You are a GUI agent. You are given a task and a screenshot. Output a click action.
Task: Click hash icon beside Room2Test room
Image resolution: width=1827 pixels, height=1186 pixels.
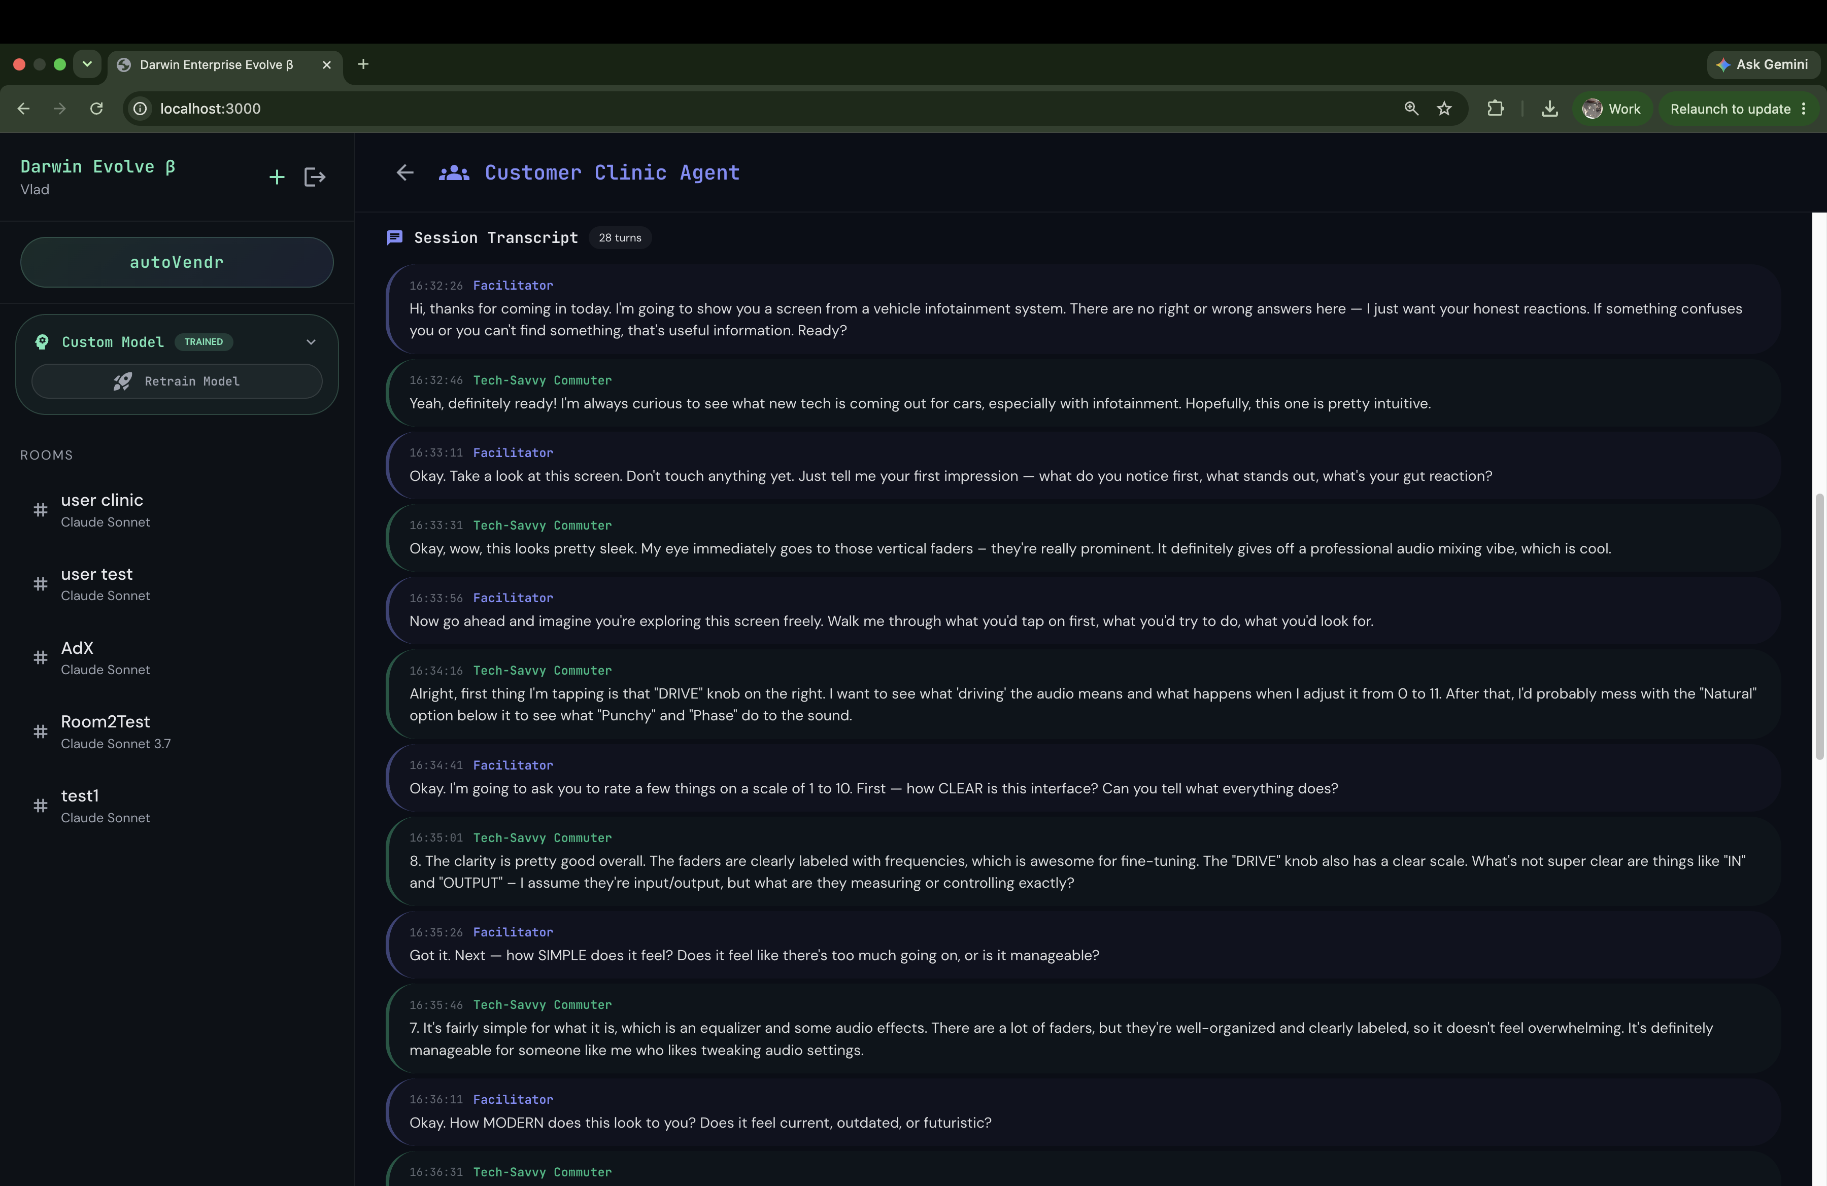[41, 732]
